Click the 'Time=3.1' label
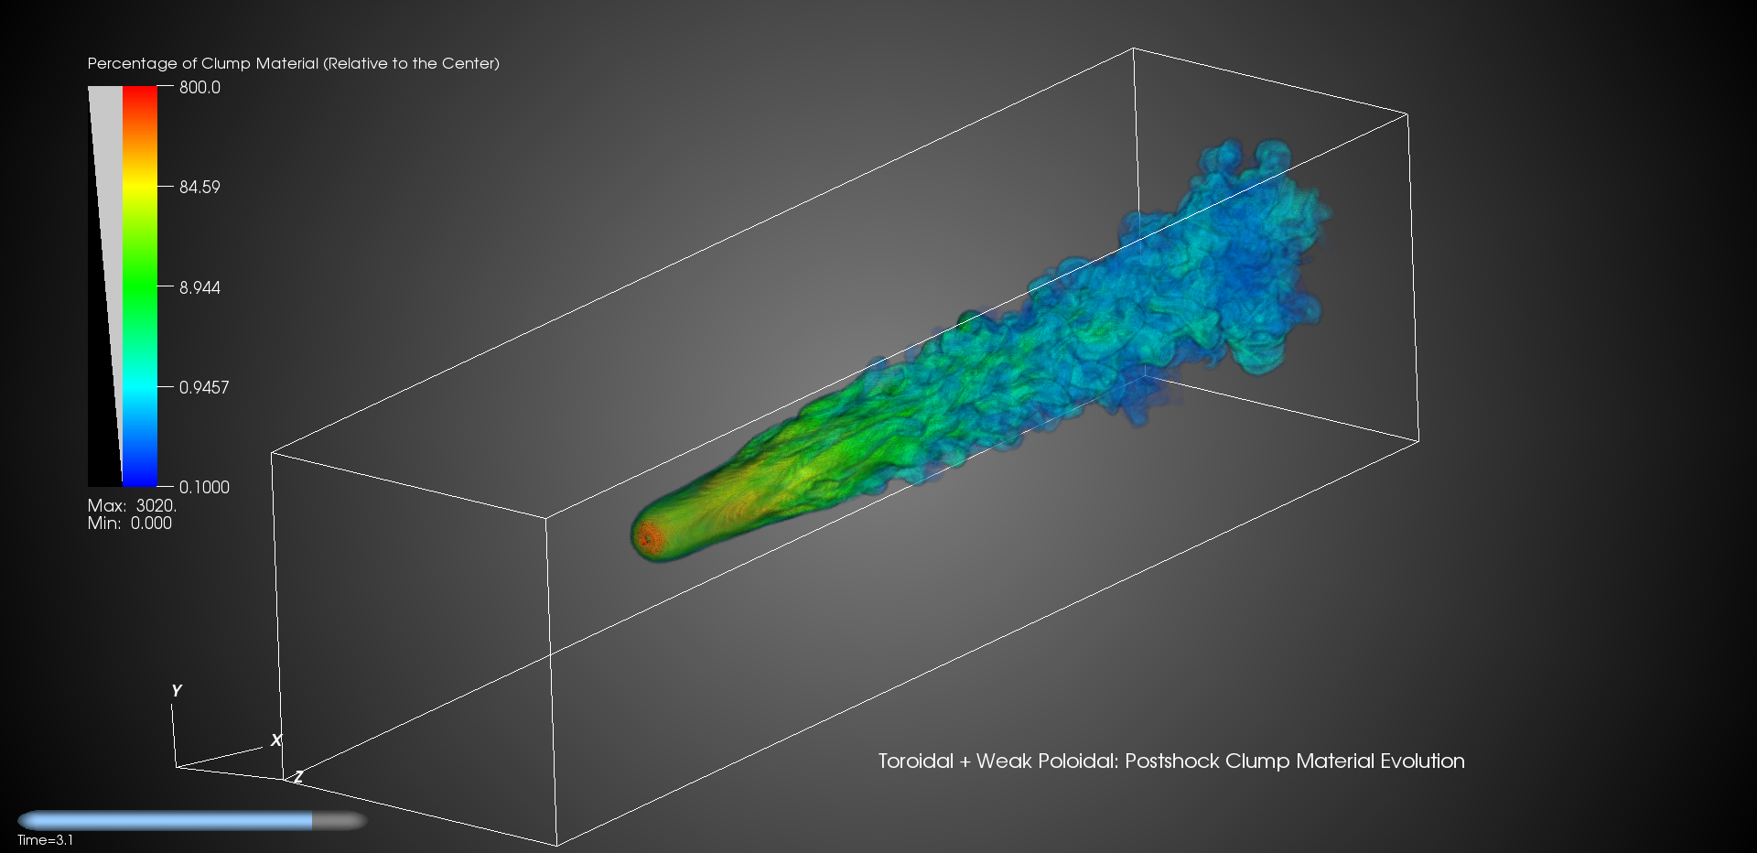This screenshot has height=853, width=1757. pos(45,840)
